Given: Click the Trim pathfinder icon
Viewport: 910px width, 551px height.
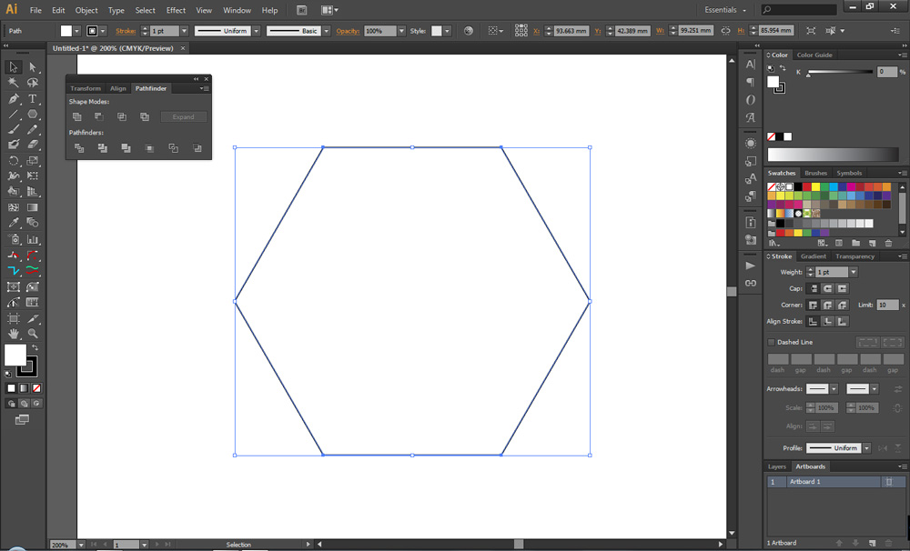Looking at the screenshot, I should [103, 148].
